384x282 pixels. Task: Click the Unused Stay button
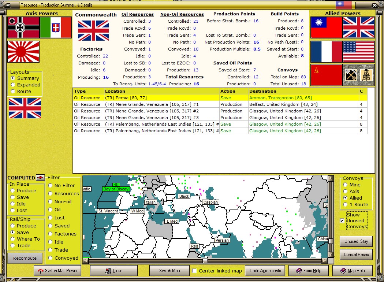click(x=356, y=241)
